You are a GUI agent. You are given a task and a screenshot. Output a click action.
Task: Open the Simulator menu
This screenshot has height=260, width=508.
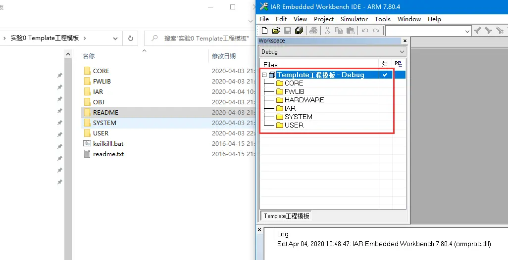[354, 19]
